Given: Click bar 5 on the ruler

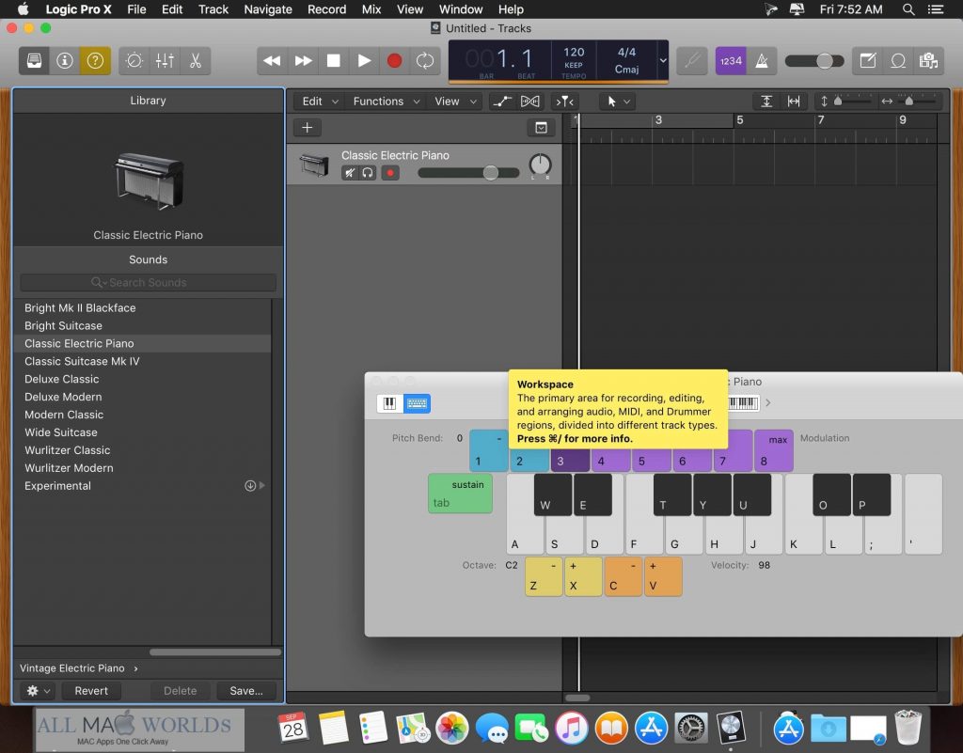Looking at the screenshot, I should (740, 120).
